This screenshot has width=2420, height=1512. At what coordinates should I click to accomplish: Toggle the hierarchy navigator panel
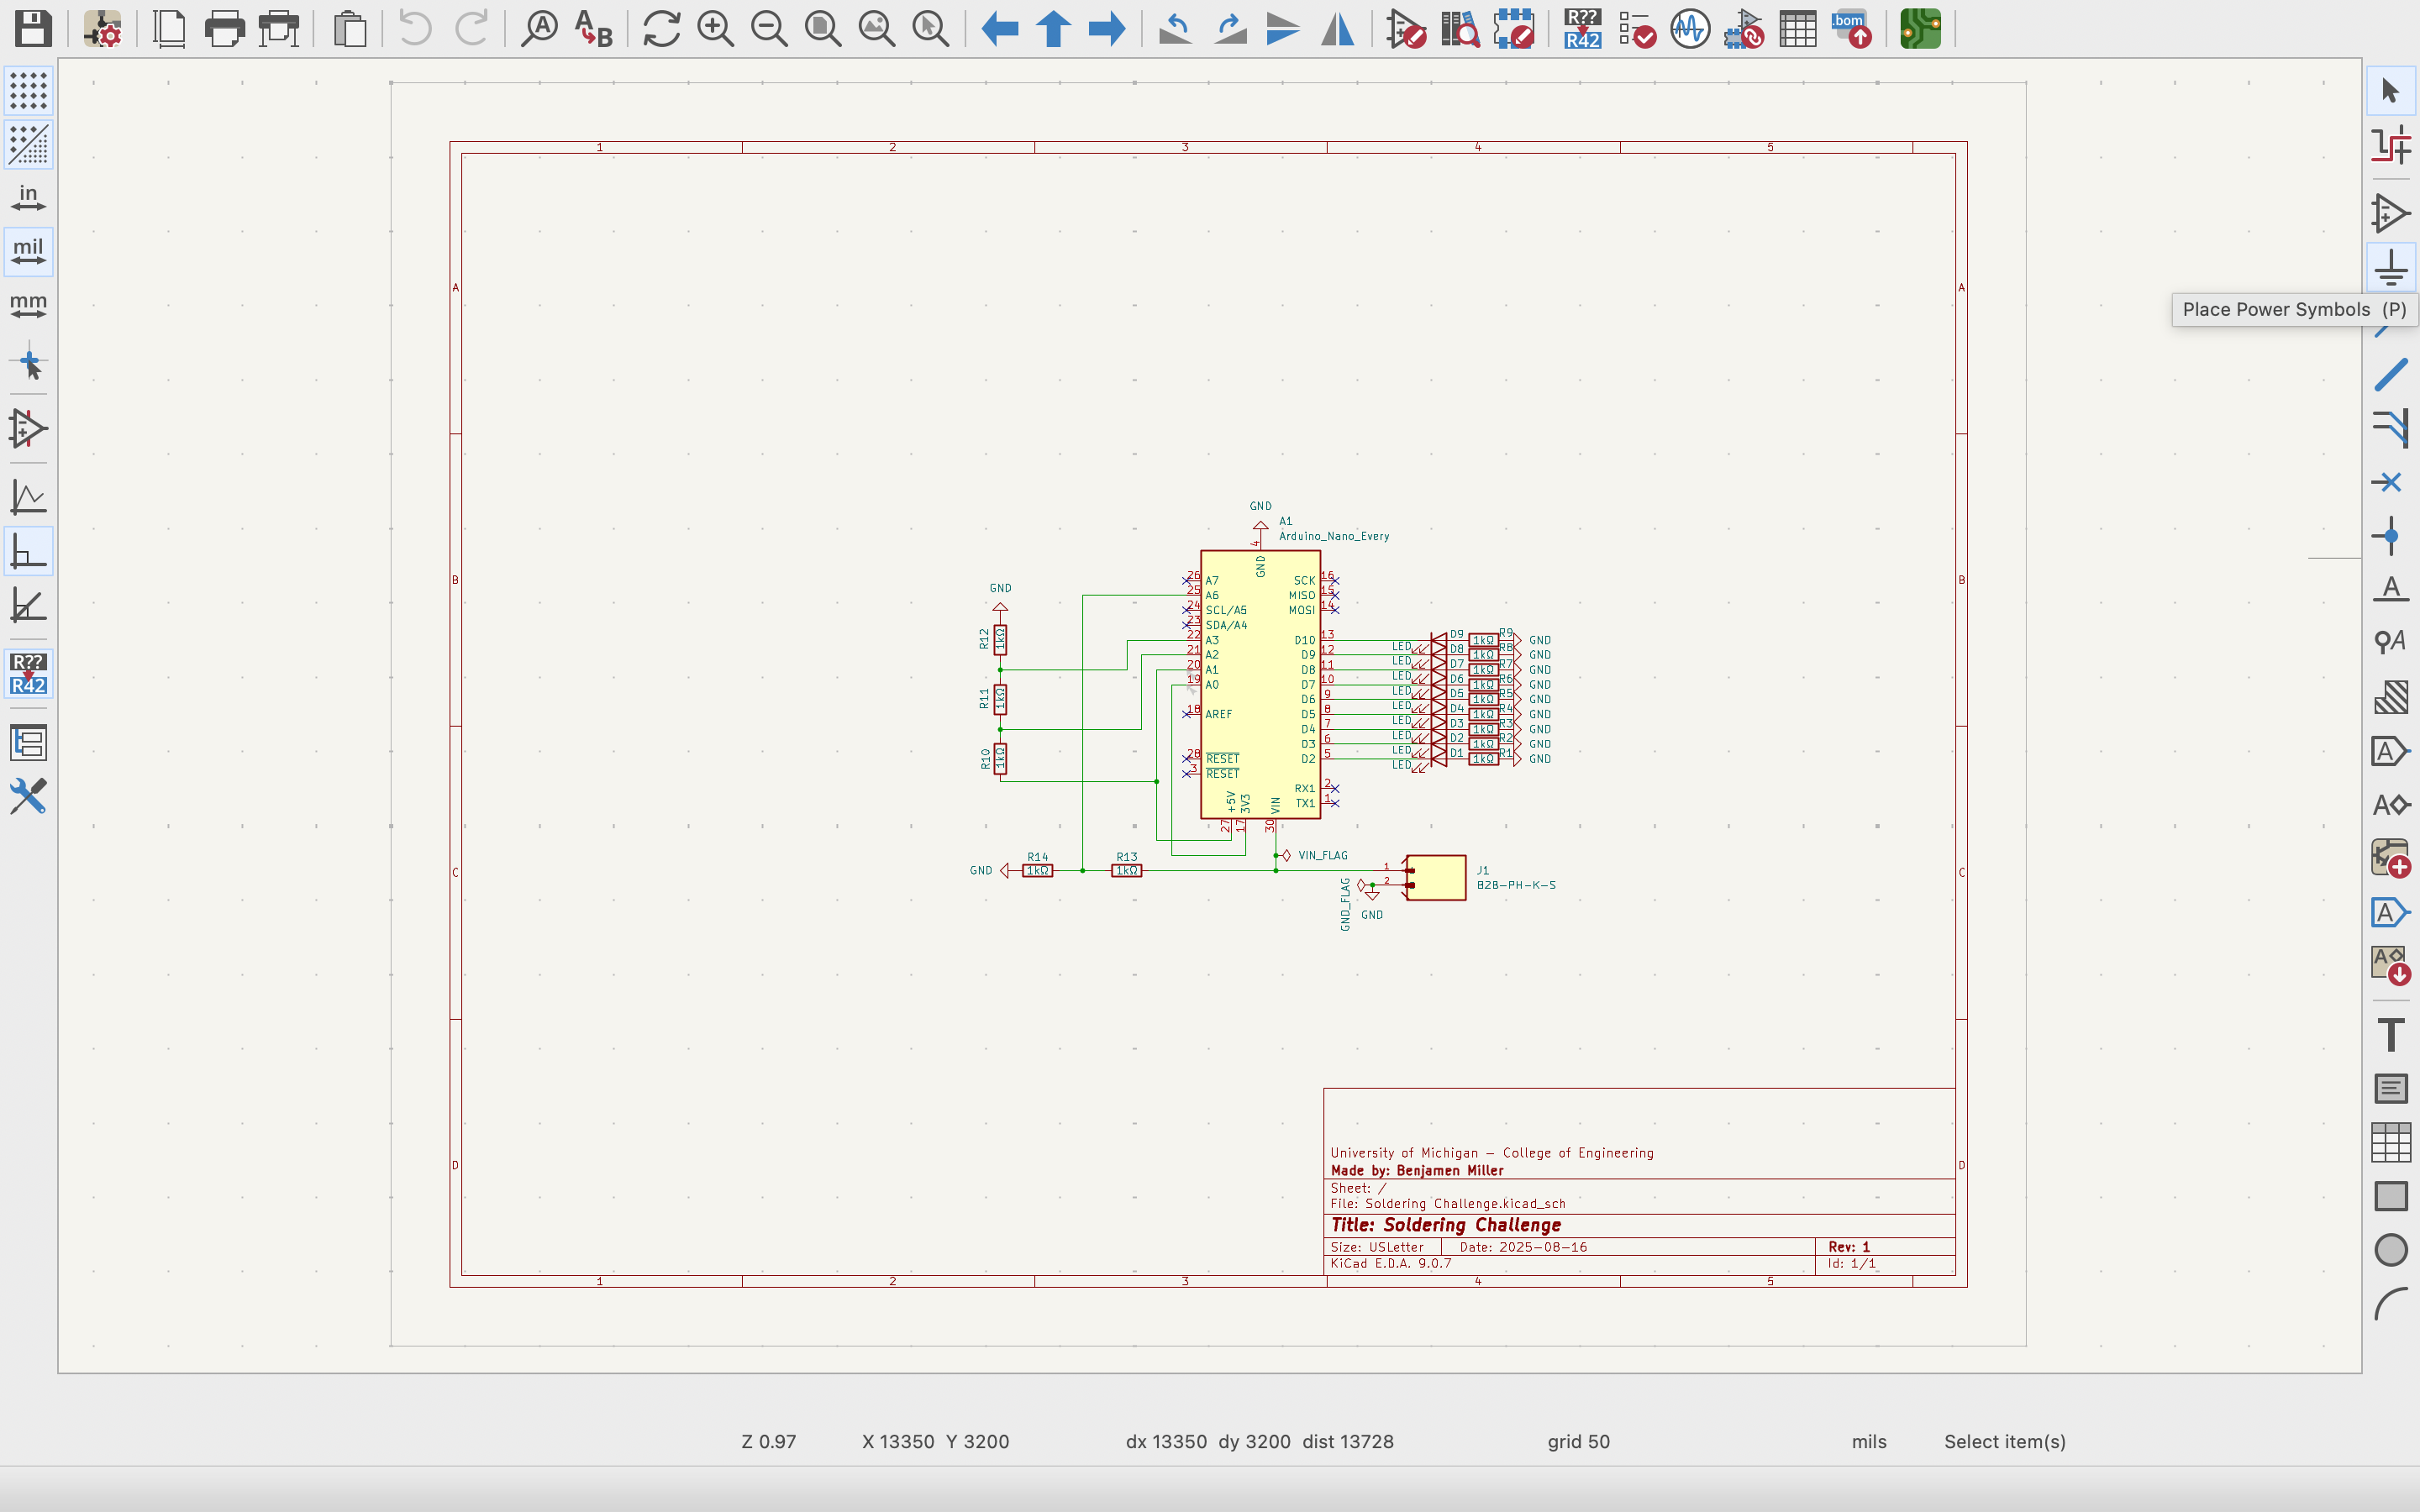point(28,743)
